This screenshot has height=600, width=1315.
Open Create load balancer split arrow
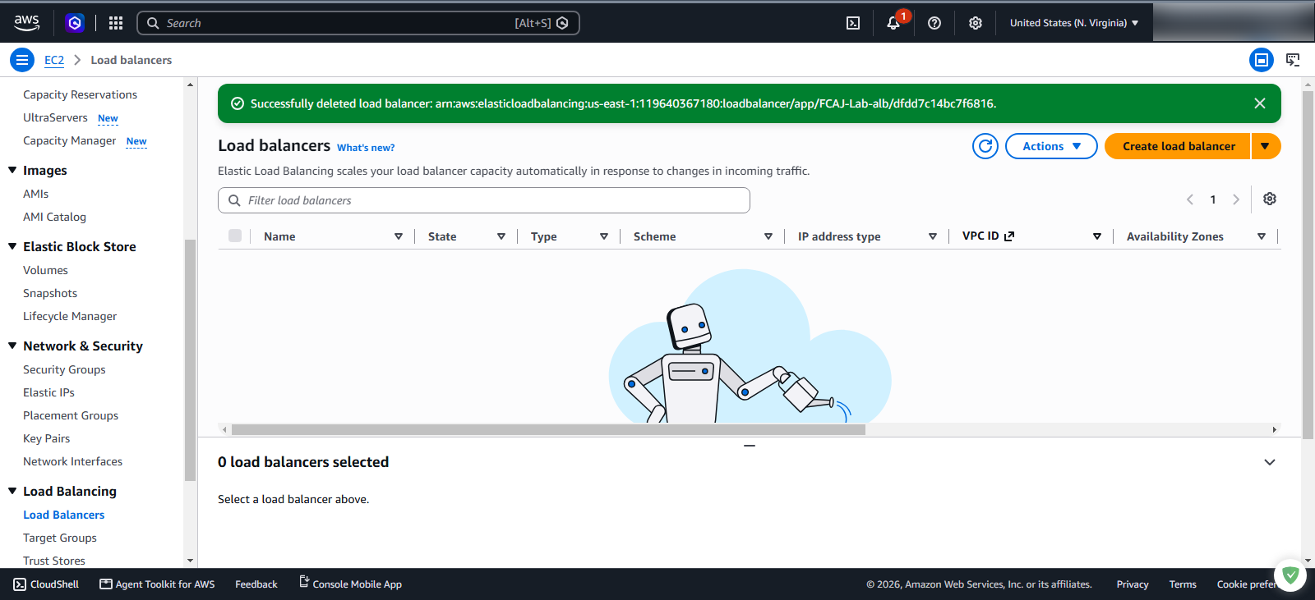1266,146
